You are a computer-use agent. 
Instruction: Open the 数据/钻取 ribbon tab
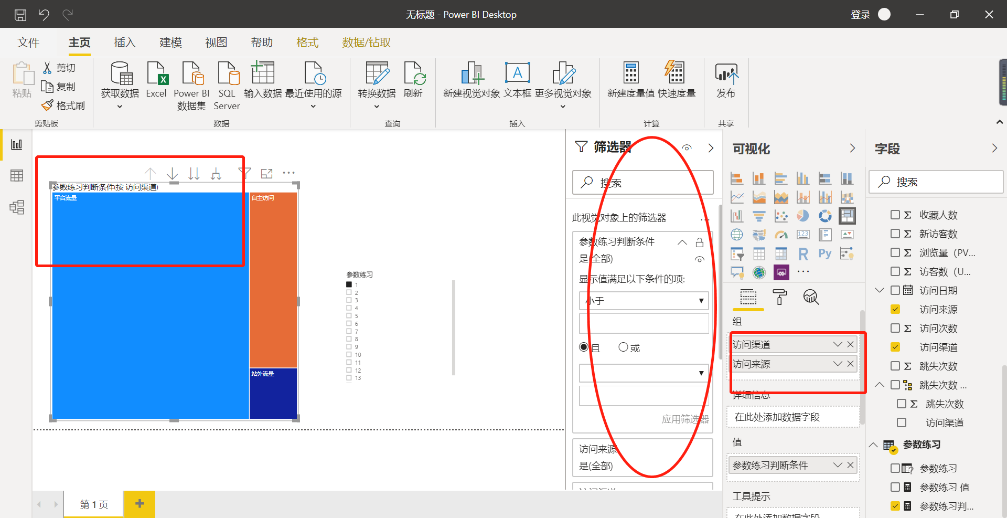366,43
